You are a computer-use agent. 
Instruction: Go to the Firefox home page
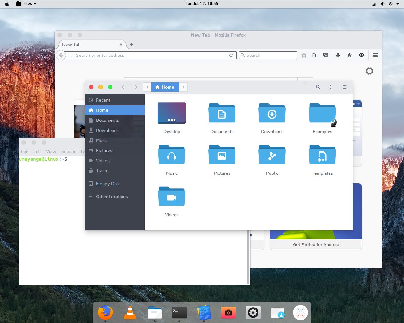[x=350, y=55]
